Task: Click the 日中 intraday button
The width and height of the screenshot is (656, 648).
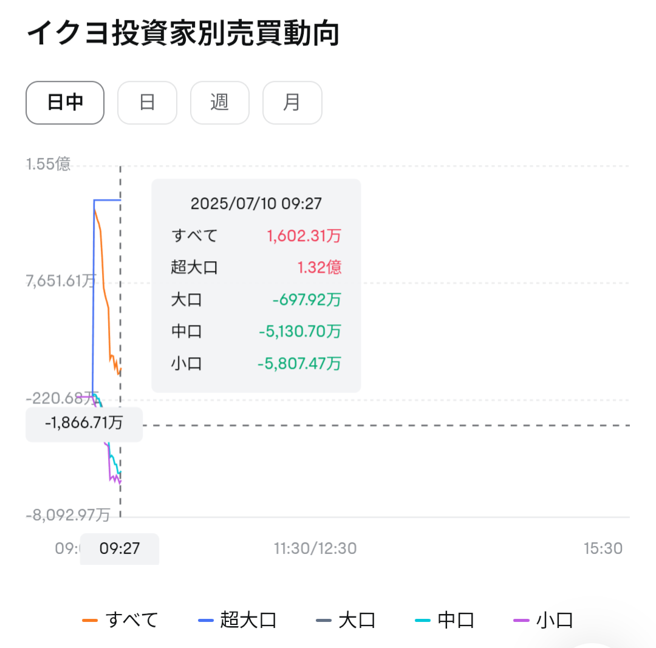Action: (64, 103)
